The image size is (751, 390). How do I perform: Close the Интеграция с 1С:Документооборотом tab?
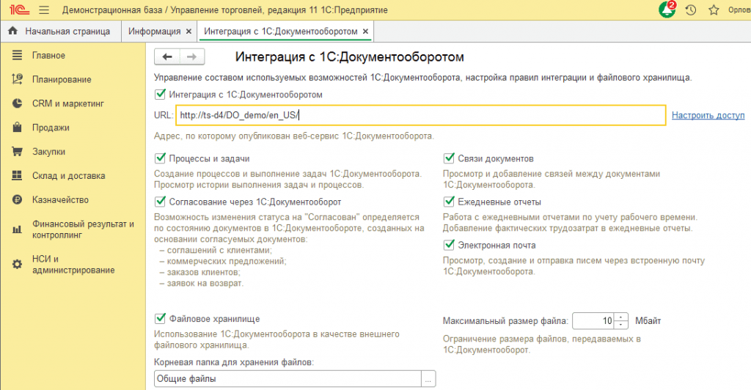[365, 31]
